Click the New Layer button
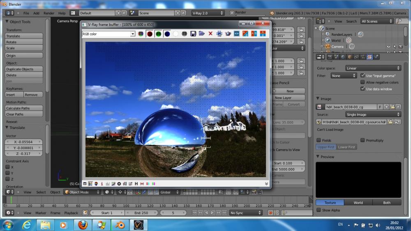411x231 pixels. pos(289,97)
